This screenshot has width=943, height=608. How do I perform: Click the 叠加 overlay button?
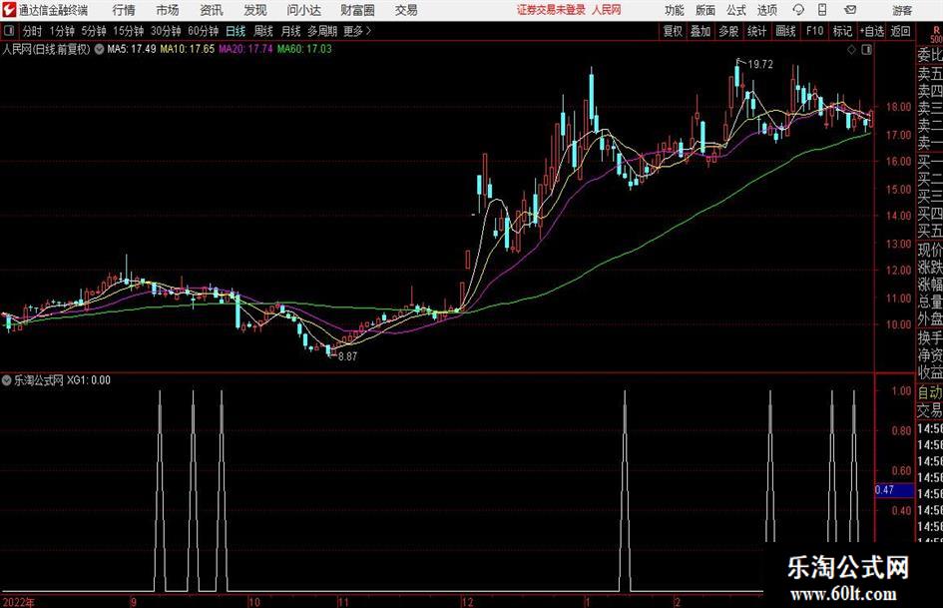click(701, 31)
